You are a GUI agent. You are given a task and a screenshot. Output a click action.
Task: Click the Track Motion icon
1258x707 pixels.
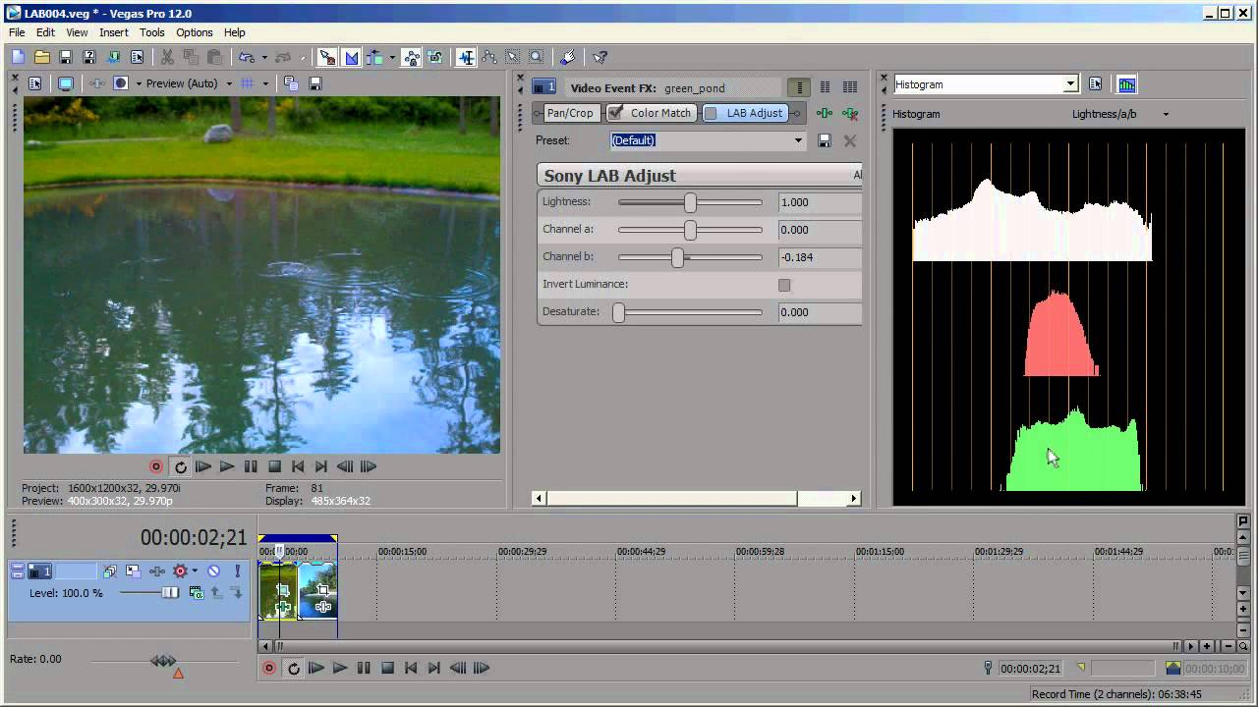pyautogui.click(x=133, y=571)
